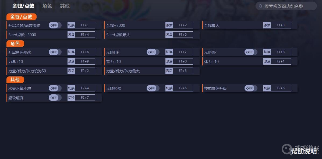This screenshot has height=159, width=322.
Task: Click the F1+5 hotkey box for Seed点数最大
Action: (x=183, y=35)
